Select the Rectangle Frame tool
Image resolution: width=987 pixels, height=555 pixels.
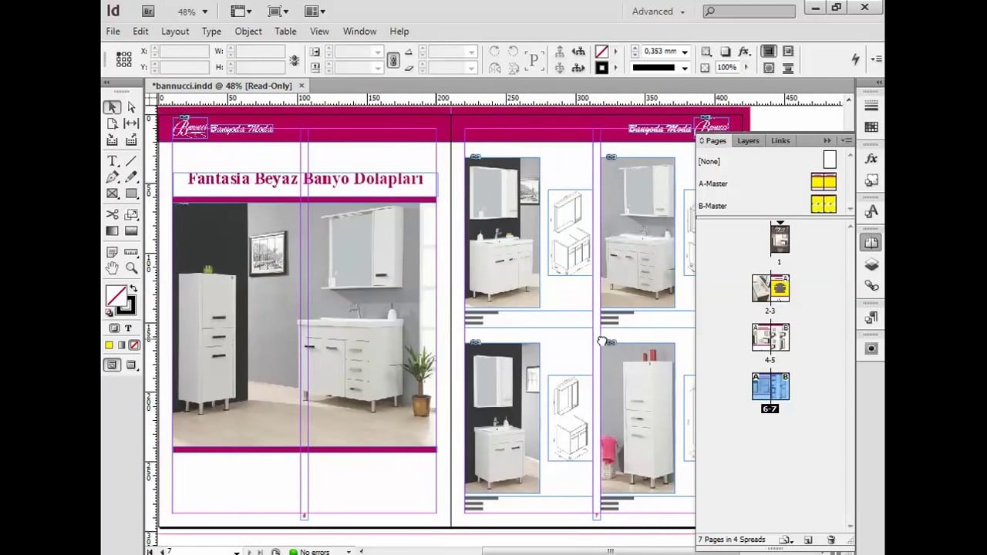pyautogui.click(x=113, y=193)
